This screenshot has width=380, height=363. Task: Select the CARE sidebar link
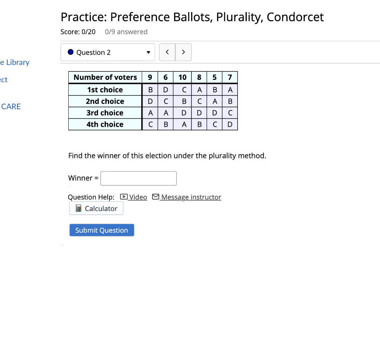coord(11,107)
